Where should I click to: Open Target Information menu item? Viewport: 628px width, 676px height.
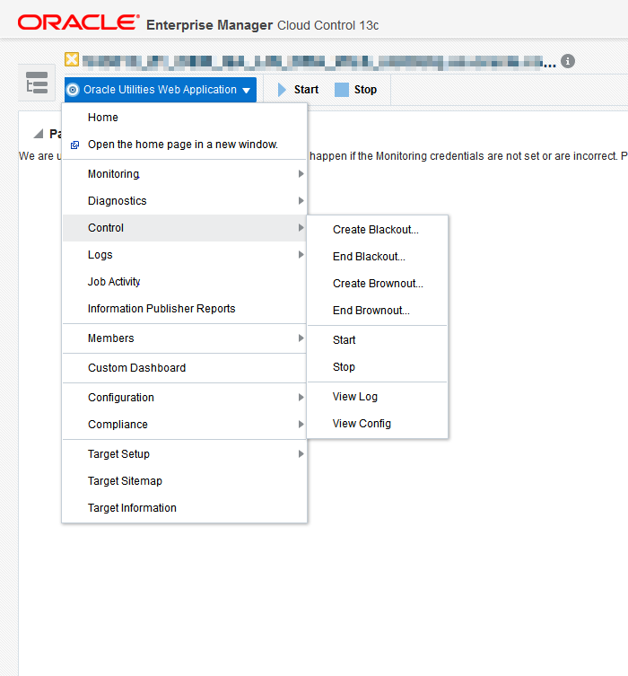pyautogui.click(x=184, y=508)
